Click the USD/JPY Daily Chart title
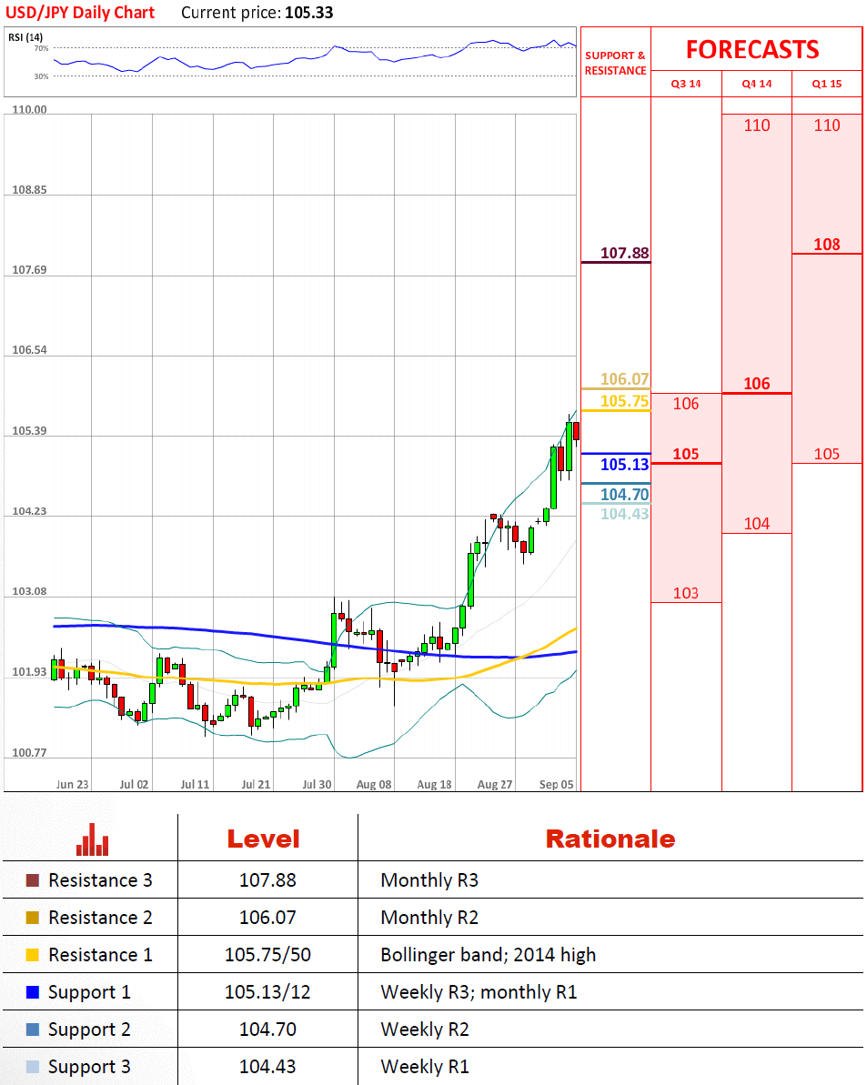The width and height of the screenshot is (867, 1085). (80, 13)
